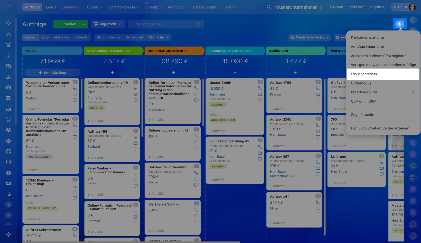Open the Analytics dropdown menu
This screenshot has height=243, width=421.
tap(178, 7)
